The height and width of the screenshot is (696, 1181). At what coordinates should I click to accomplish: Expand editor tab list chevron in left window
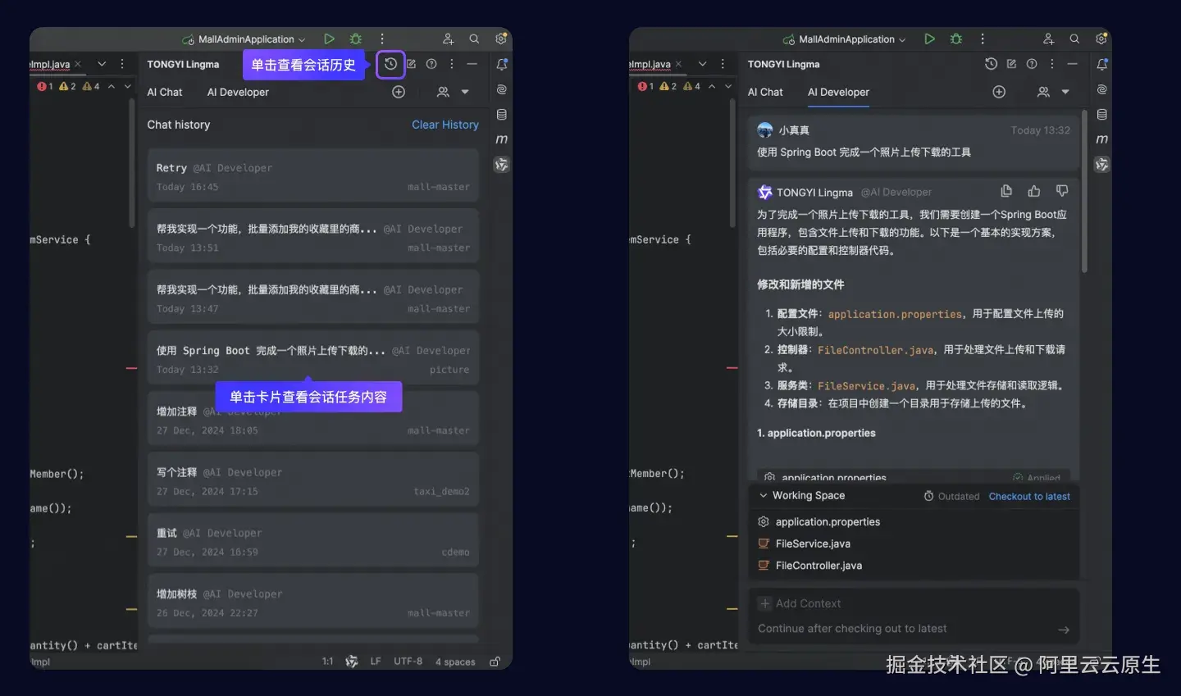(x=102, y=64)
